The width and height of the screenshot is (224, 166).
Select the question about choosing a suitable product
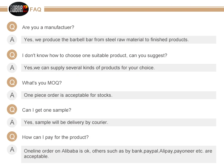click(x=94, y=56)
